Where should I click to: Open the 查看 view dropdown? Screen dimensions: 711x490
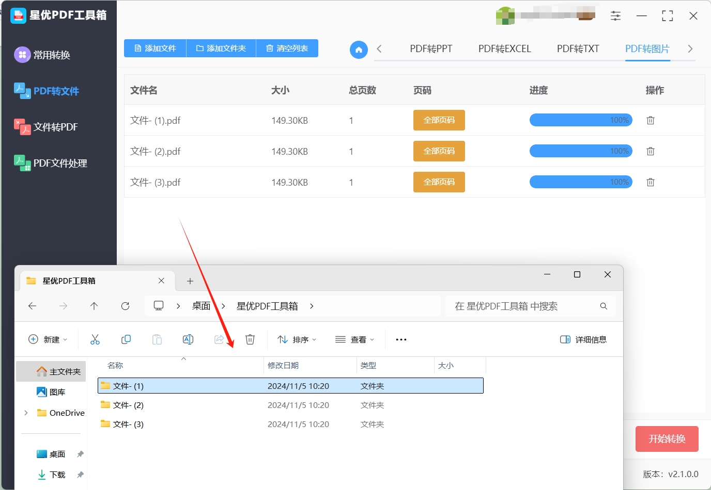click(354, 339)
